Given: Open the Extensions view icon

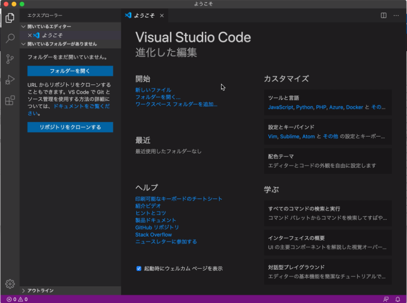Looking at the screenshot, I should click(10, 100).
